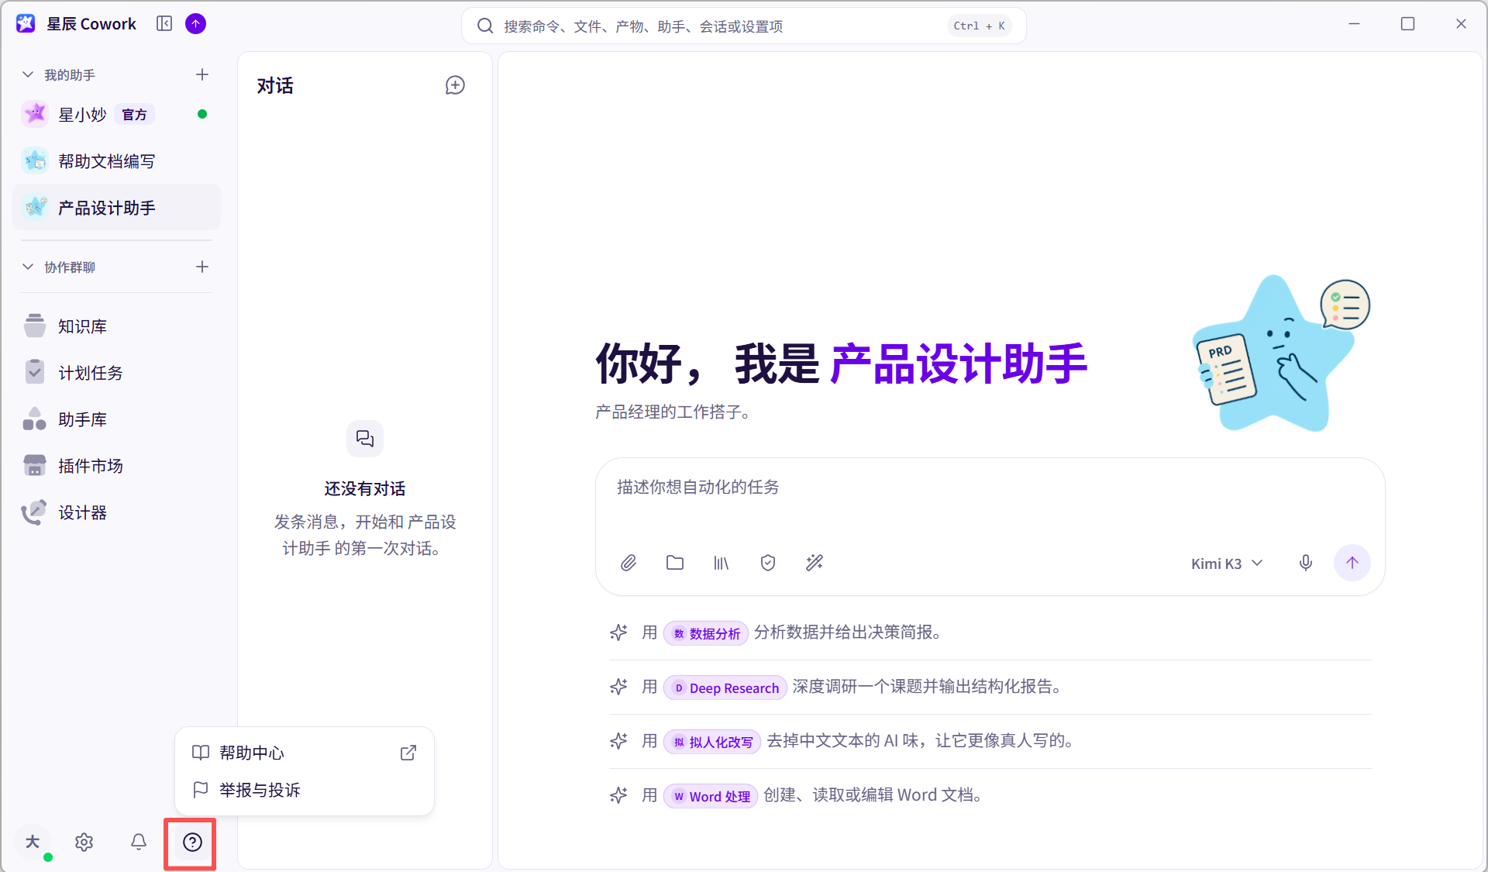1488x872 pixels.
Task: Attach a file with the paperclip icon
Action: point(629,563)
